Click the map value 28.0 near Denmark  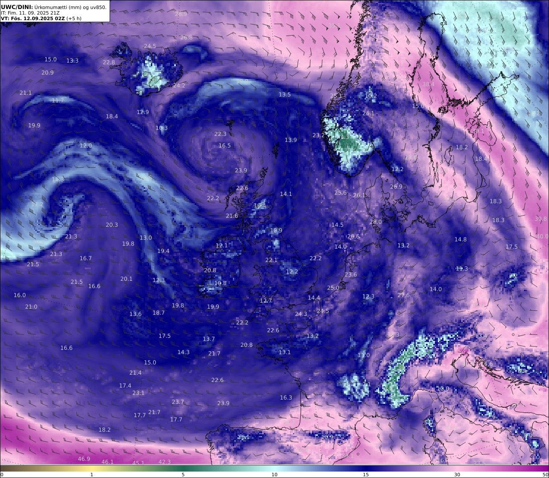376,222
